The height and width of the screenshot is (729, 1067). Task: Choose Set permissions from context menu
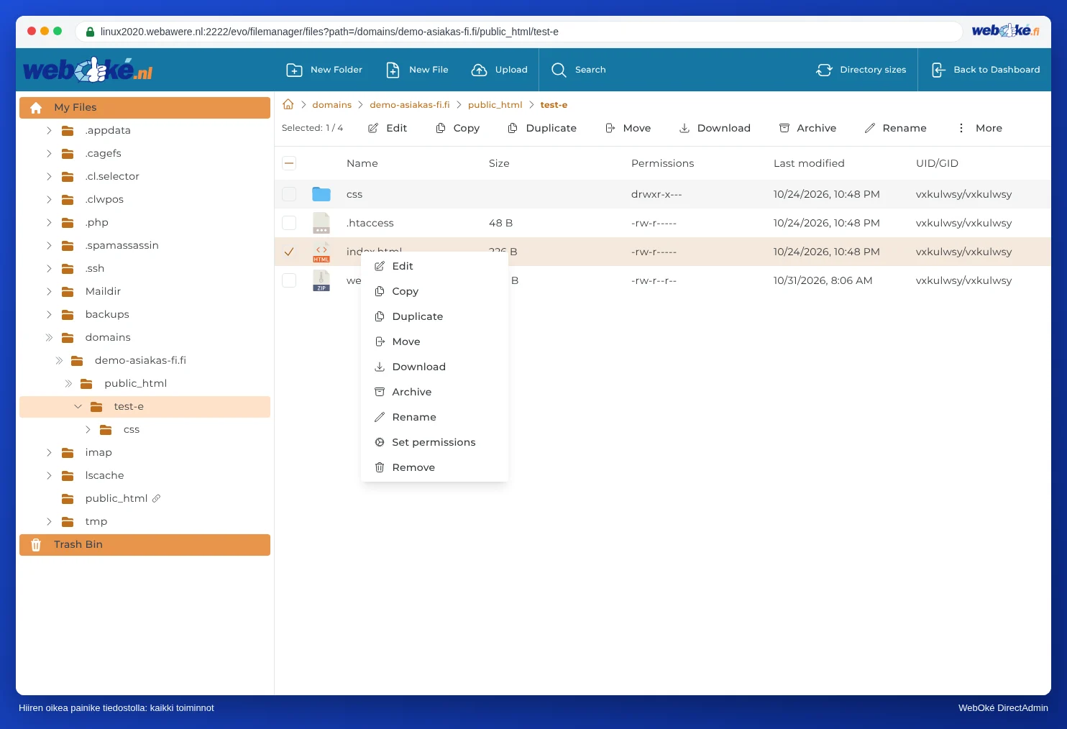pos(434,442)
